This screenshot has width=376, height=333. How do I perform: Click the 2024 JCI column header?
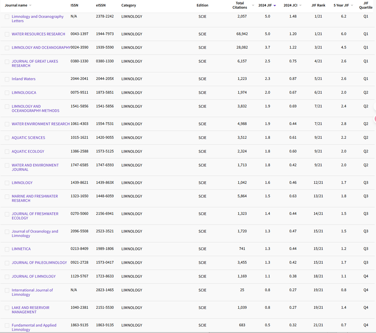290,5
